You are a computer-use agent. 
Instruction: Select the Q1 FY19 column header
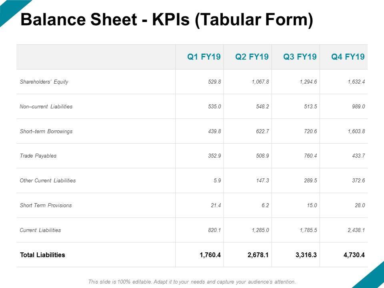204,57
